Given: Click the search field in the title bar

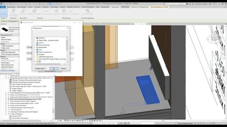Looking at the screenshot, I should [x=175, y=4].
